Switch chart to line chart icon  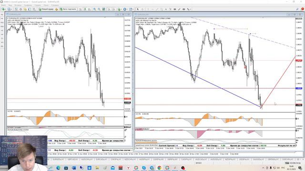pos(90,9)
